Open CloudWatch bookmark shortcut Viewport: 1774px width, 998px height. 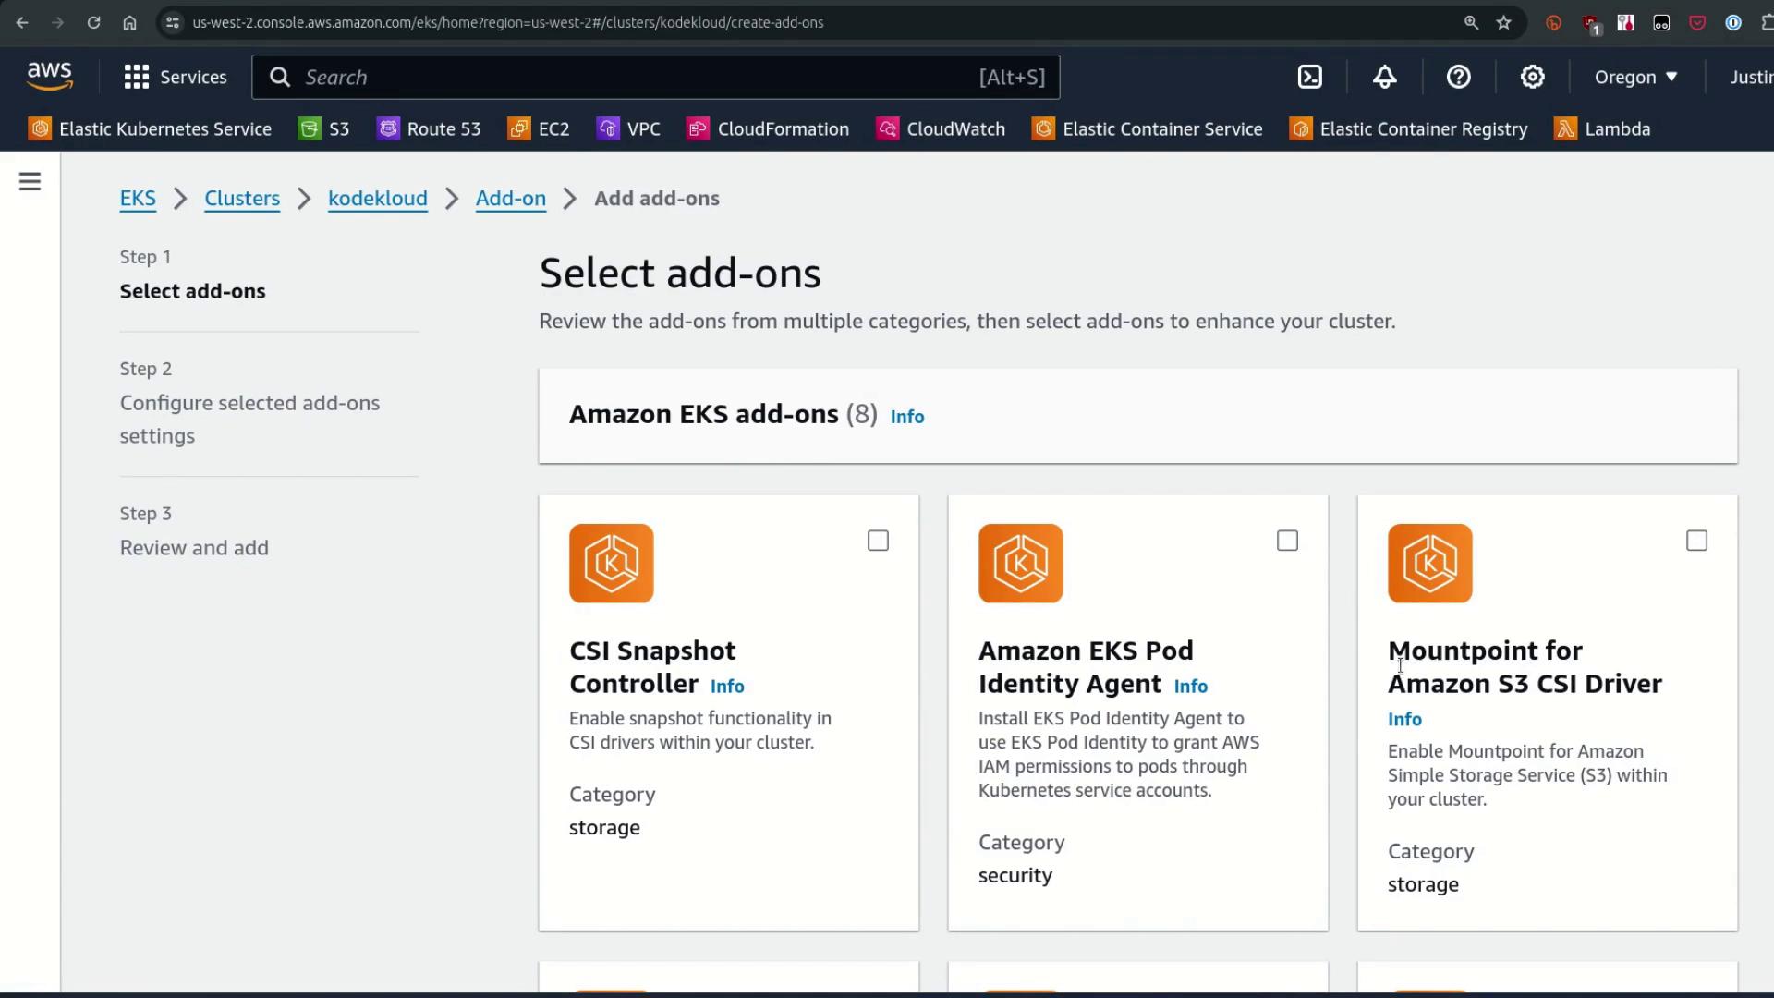(941, 129)
